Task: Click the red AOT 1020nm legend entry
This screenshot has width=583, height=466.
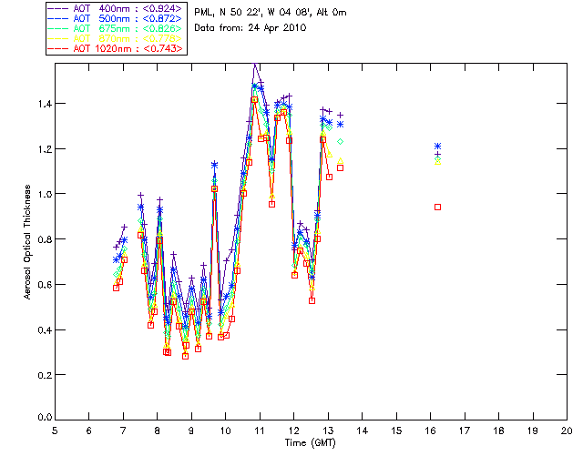Action: pos(117,47)
